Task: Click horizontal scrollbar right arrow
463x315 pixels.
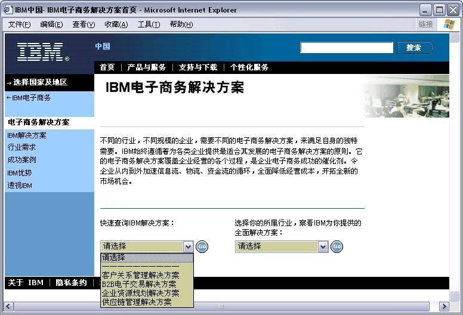Action: click(x=443, y=306)
